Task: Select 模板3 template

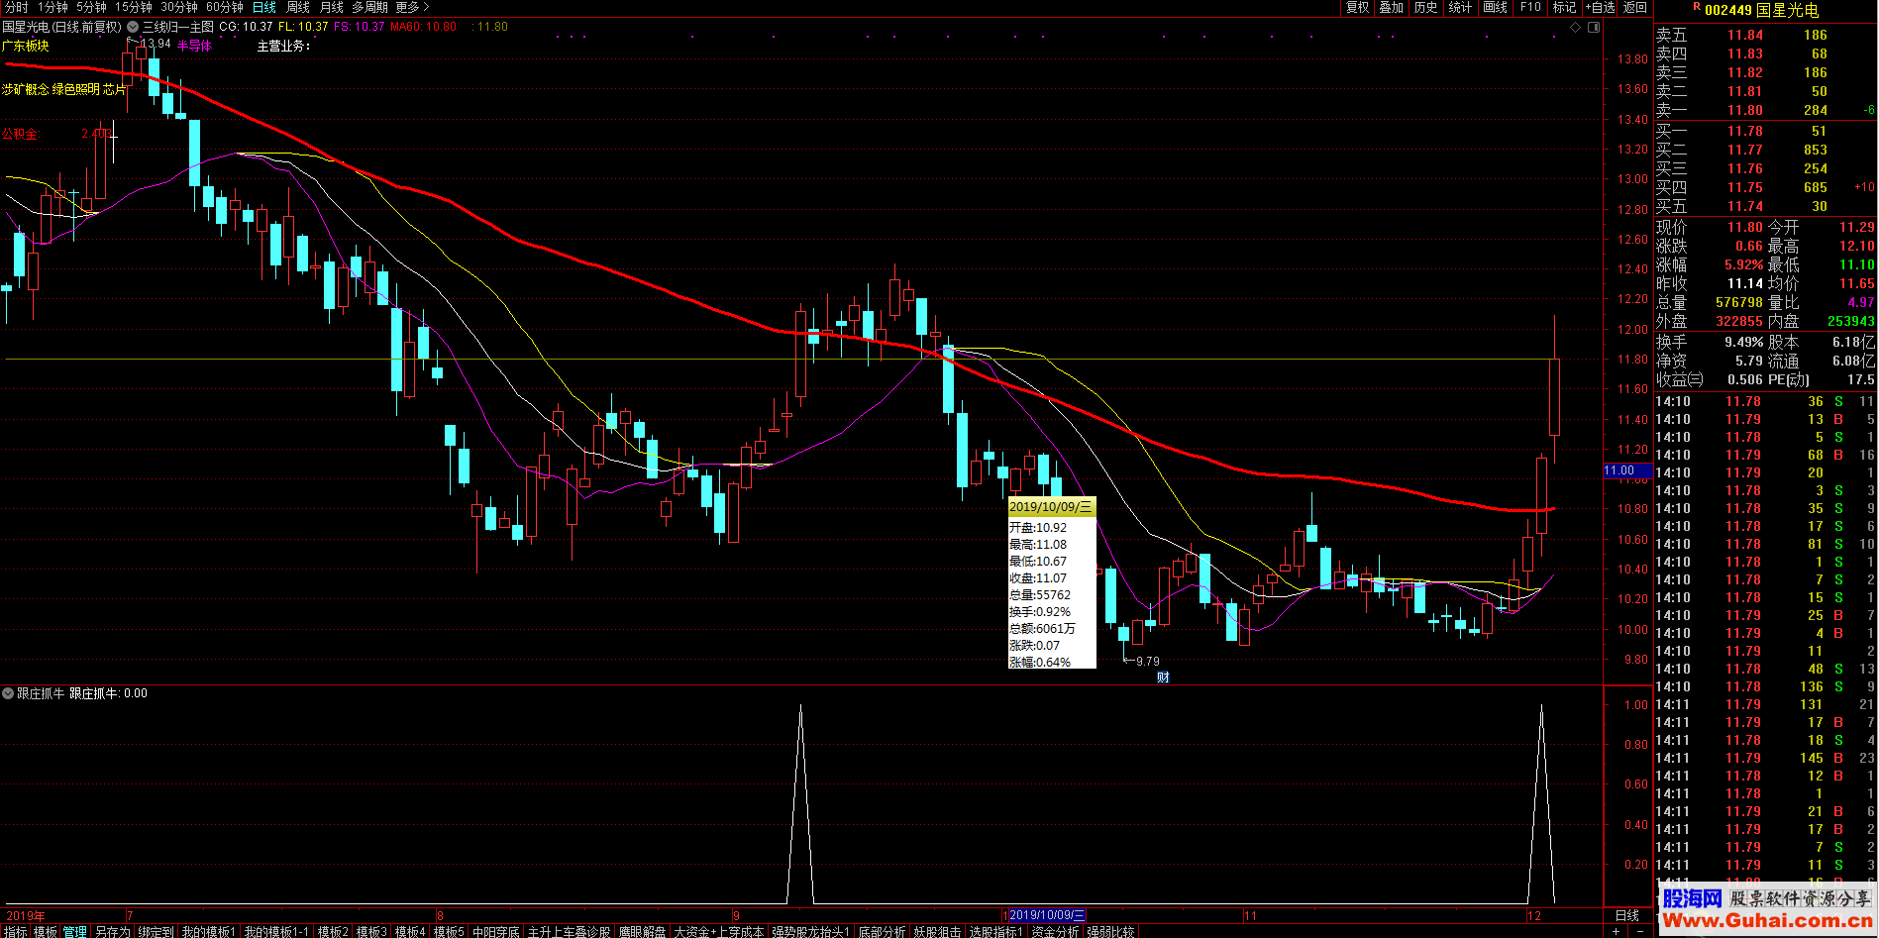Action: [371, 931]
